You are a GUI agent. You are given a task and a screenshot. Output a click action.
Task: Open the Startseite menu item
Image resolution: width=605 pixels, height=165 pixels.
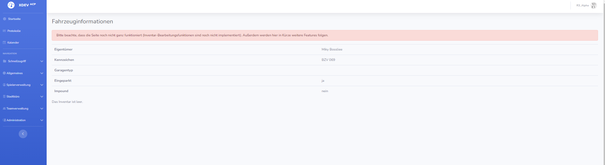coord(14,19)
